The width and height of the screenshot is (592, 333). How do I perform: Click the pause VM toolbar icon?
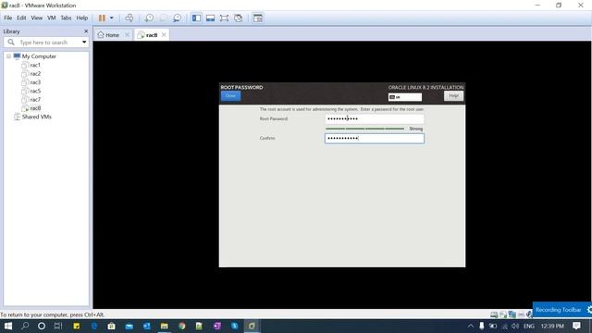click(102, 18)
